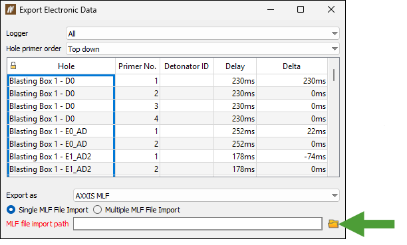This screenshot has width=407, height=245.
Task: Click Primer No. cell showing 3
Action: click(x=137, y=106)
